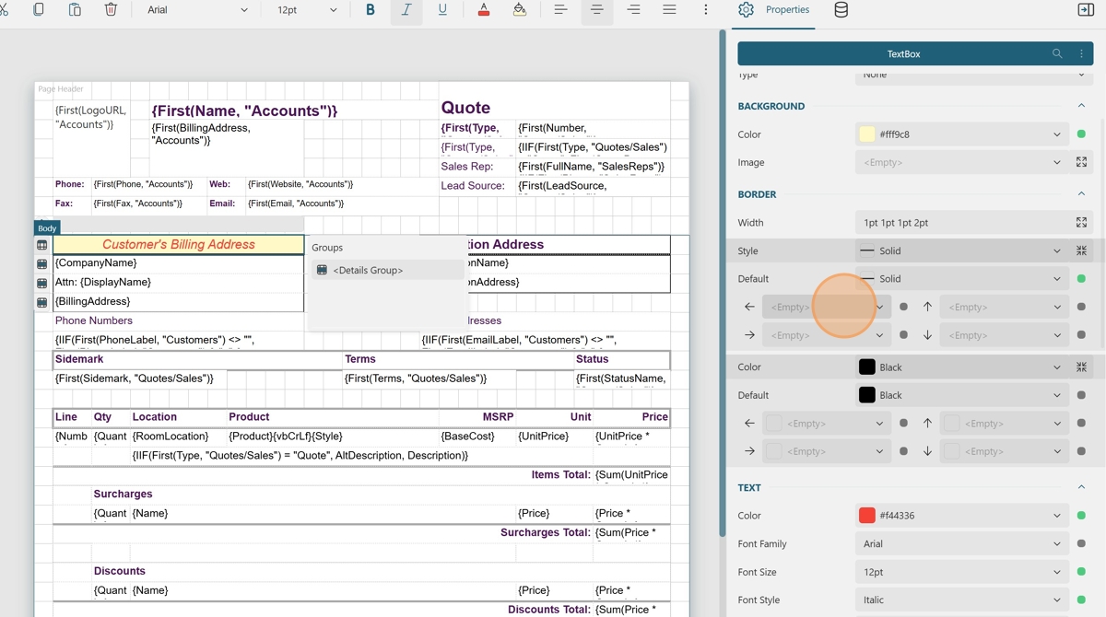1106x617 pixels.
Task: Open the 12pt font size dropdown in the toolbar
Action: click(x=306, y=10)
